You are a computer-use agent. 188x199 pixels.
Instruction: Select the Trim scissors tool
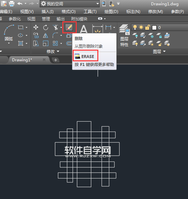[x=55, y=27]
